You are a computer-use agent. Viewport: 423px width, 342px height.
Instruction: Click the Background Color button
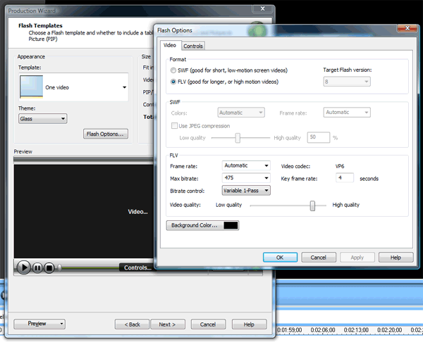point(202,225)
